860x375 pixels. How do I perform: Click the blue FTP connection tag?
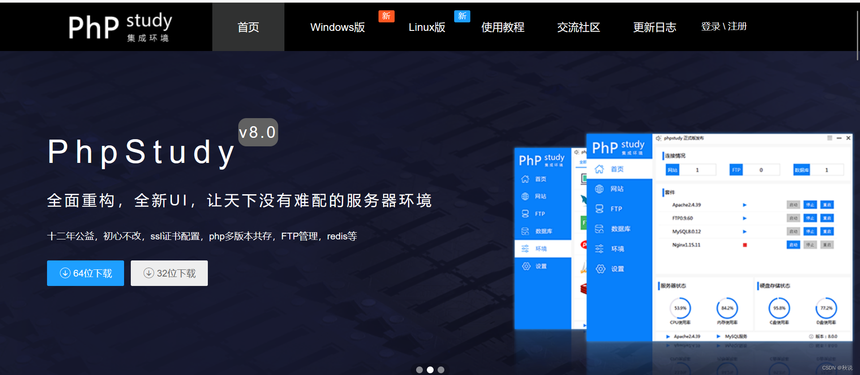click(736, 170)
